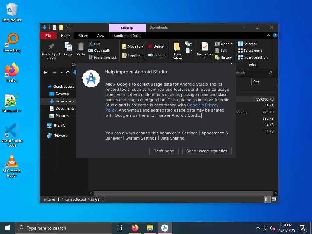
Task: Open Customize Quick Access Toolbar dropdown
Action: tap(67, 27)
